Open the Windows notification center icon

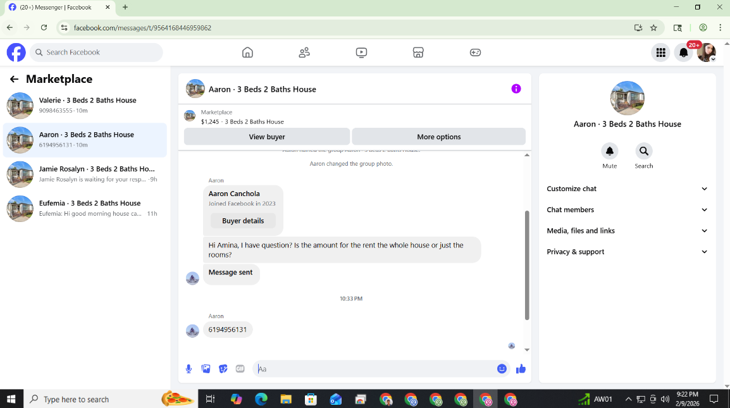coord(714,399)
